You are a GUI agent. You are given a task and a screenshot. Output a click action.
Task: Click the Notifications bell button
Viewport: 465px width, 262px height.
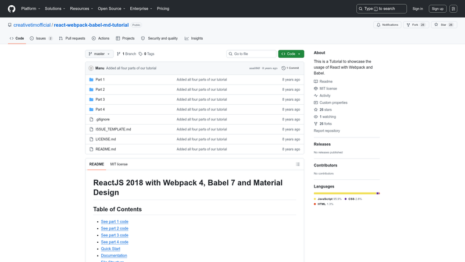point(387,24)
